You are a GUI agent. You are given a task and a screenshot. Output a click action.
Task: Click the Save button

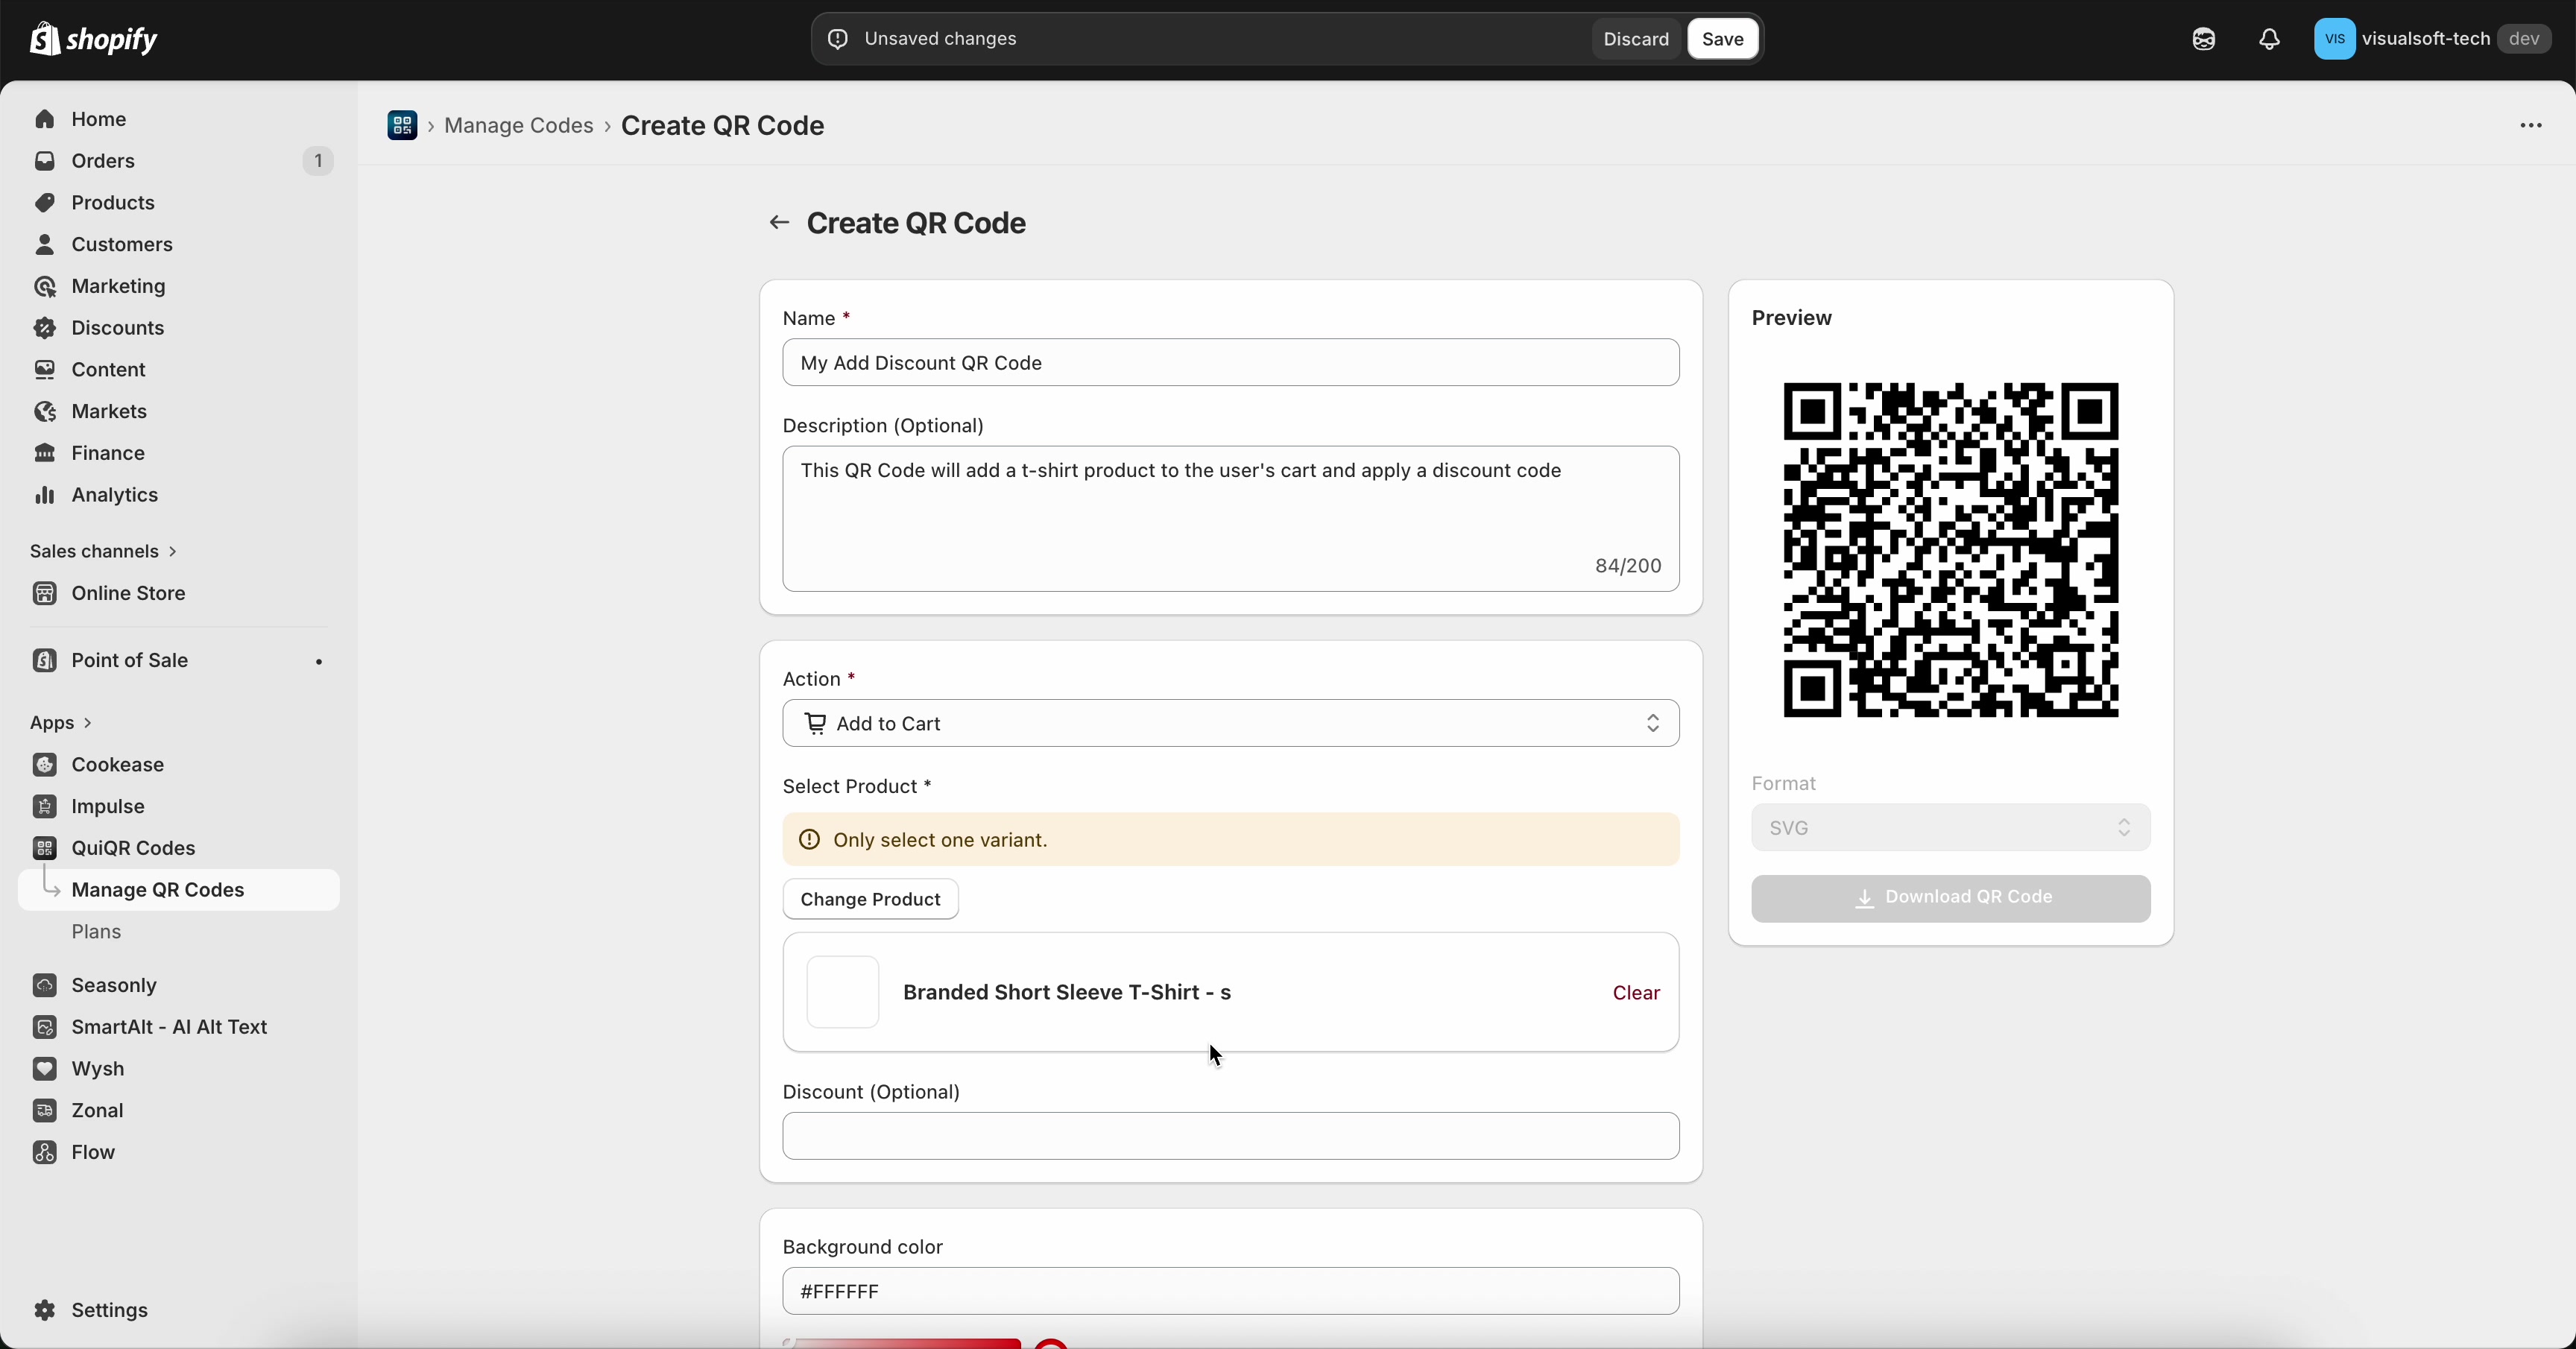pyautogui.click(x=1722, y=39)
